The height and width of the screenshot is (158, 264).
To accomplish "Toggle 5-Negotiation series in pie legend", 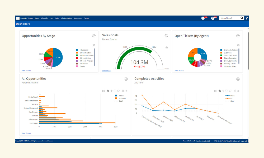I will coord(83,58).
